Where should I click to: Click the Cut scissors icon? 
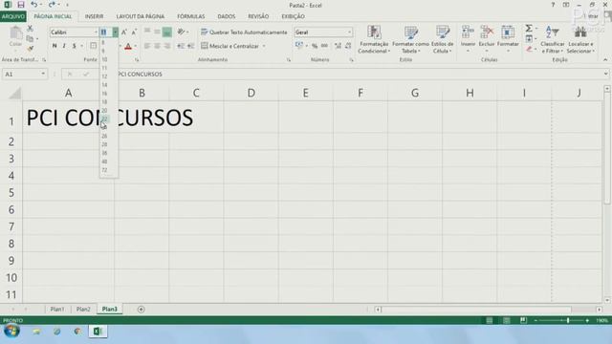pos(30,28)
